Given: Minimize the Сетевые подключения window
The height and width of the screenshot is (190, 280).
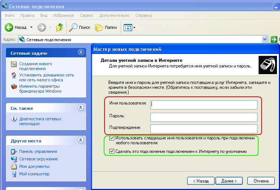Looking at the screenshot, I should coord(276,6).
